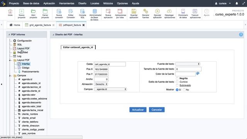
Task: Switch to grid_agenda_factura tab
Action: coord(40,25)
